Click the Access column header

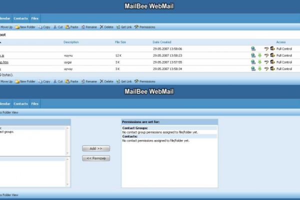(x=281, y=42)
